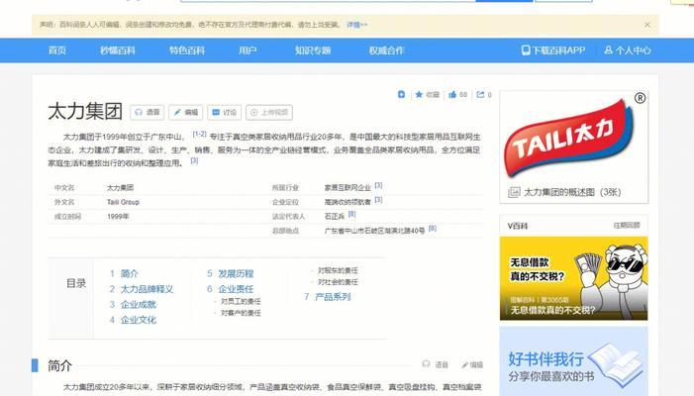Click the 下载百科APP phone icon link
This screenshot has height=396, width=694.
tap(553, 50)
